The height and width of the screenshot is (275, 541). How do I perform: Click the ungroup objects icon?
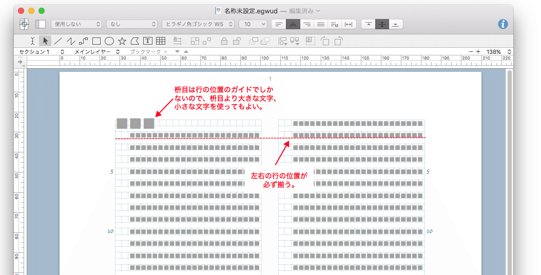(207, 41)
